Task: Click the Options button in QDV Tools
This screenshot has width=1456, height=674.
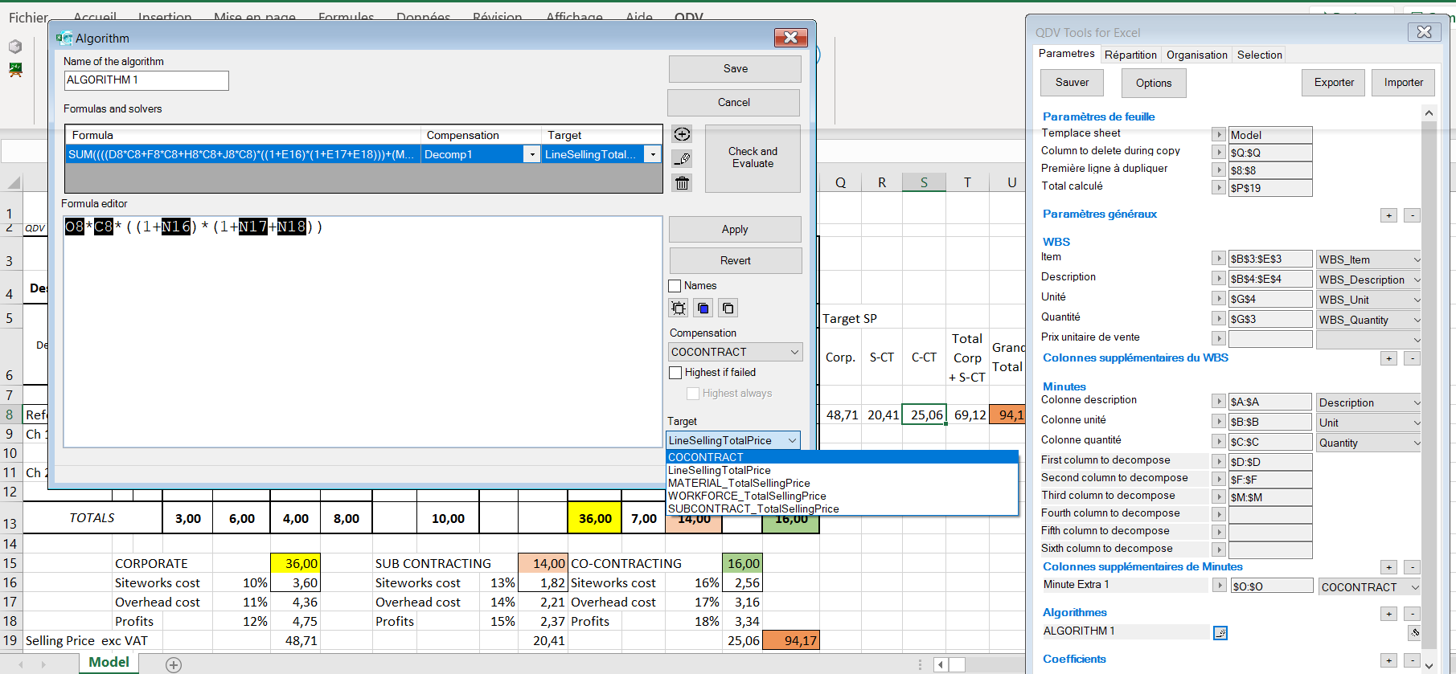Action: pyautogui.click(x=1154, y=84)
